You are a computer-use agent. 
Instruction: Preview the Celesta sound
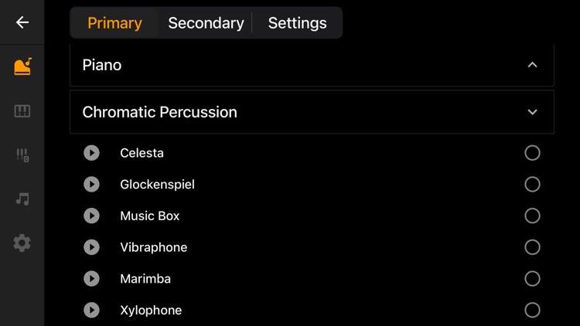(x=91, y=153)
